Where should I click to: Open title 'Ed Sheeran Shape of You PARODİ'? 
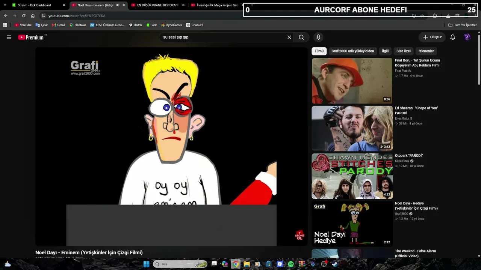(416, 110)
